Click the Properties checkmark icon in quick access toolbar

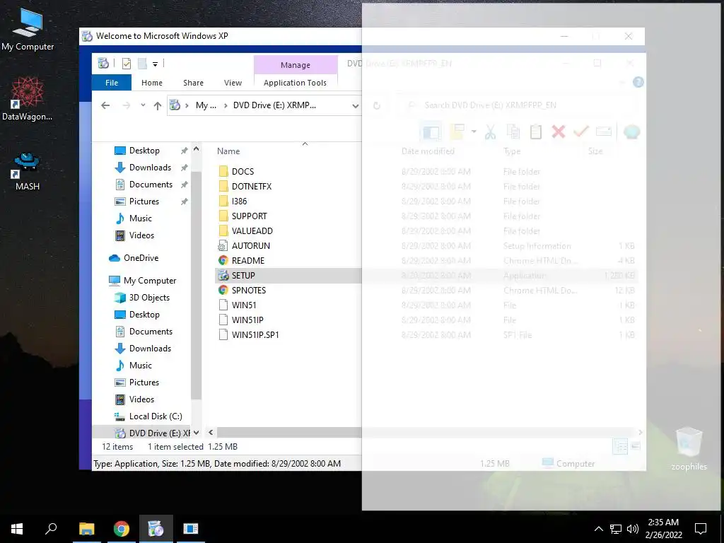tap(126, 64)
